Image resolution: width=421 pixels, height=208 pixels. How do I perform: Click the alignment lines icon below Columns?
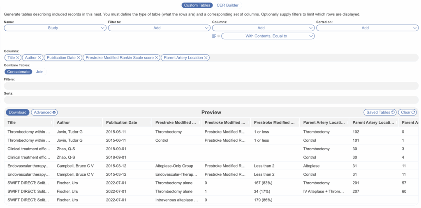coord(214,36)
